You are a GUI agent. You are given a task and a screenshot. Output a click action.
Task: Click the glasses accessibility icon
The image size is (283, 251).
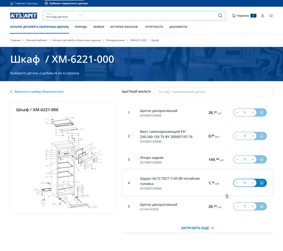[271, 16]
